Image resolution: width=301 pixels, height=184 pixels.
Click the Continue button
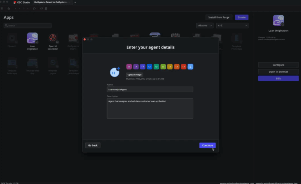207,145
